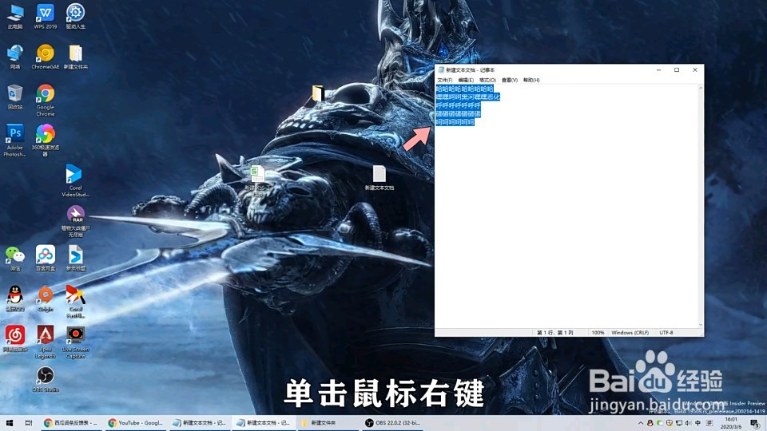Select the XLS spreadsheet file on desktop

(257, 181)
